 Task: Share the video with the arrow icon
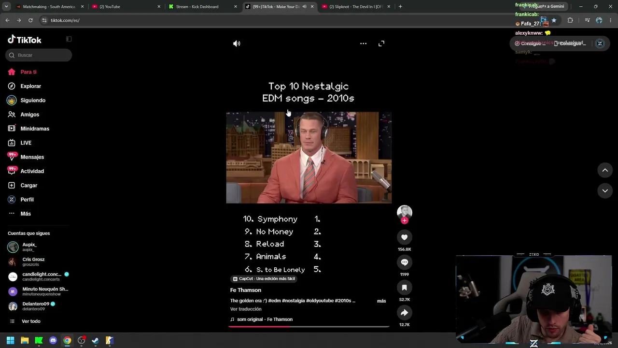[x=405, y=313]
